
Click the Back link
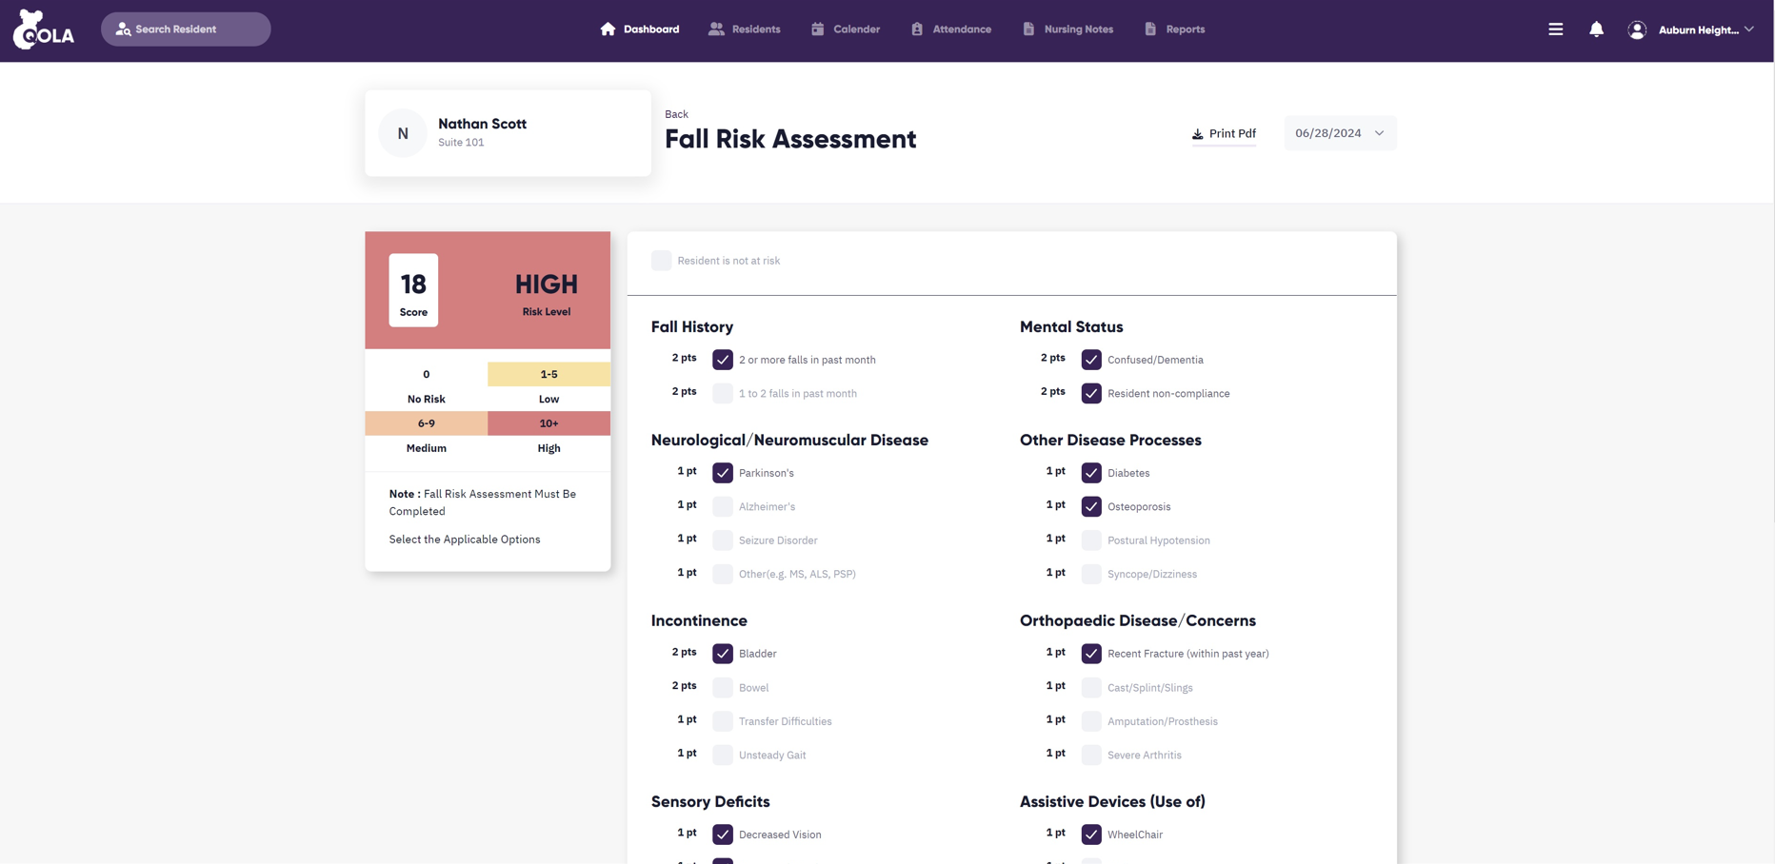coord(676,114)
